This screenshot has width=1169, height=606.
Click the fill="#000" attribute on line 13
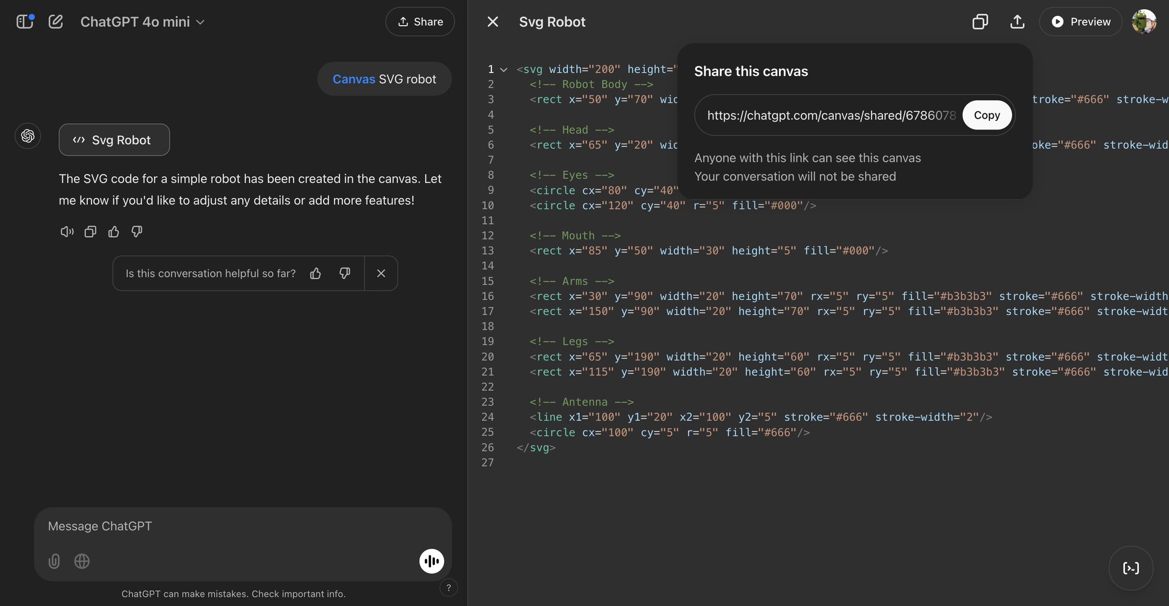(839, 251)
